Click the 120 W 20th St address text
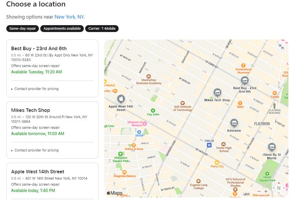Viewport: 291px width, 200px height. 49,119
